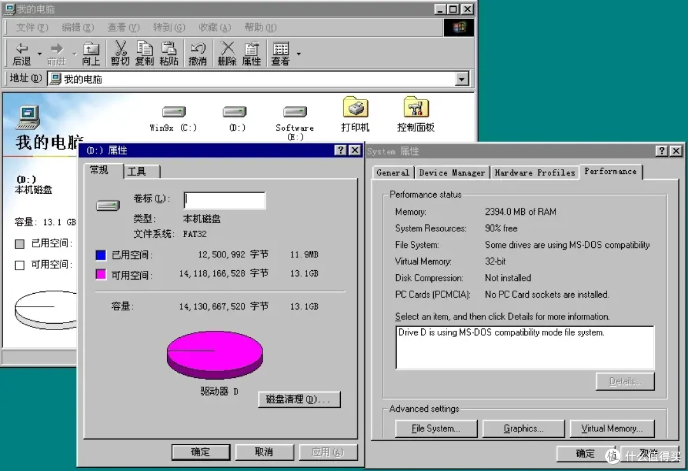The height and width of the screenshot is (471, 688).
Task: Click the 12,500,992 used space bytes value
Action: 222,254
